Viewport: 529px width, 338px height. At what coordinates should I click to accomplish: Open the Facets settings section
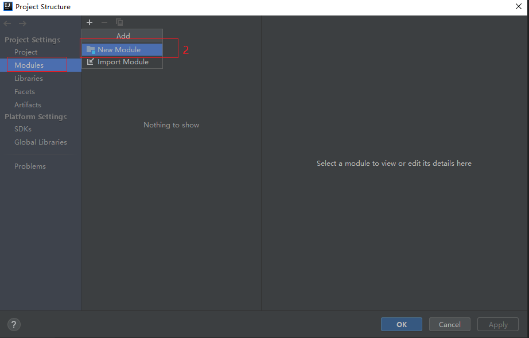(x=25, y=92)
